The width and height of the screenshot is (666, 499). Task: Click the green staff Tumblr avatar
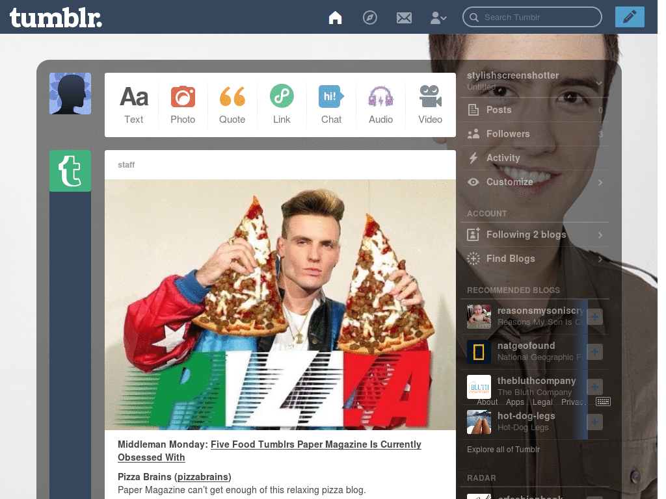point(70,171)
